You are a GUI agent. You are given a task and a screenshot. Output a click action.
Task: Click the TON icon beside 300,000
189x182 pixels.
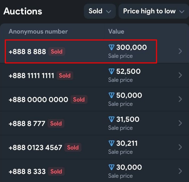(x=111, y=47)
